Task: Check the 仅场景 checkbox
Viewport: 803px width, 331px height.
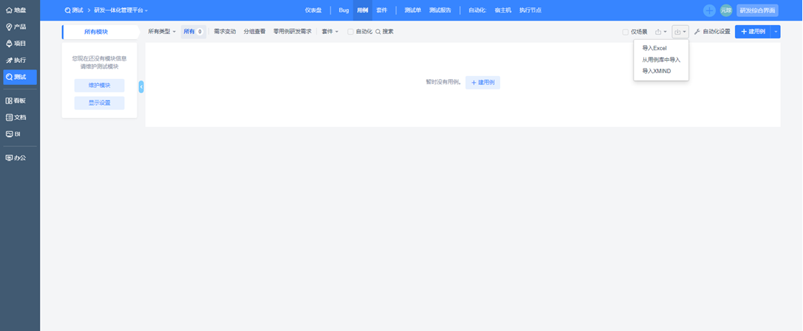Action: tap(626, 32)
